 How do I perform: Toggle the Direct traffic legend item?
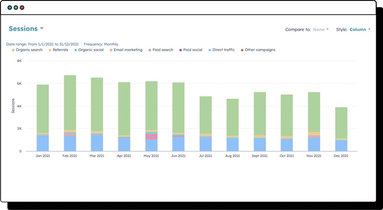click(222, 50)
